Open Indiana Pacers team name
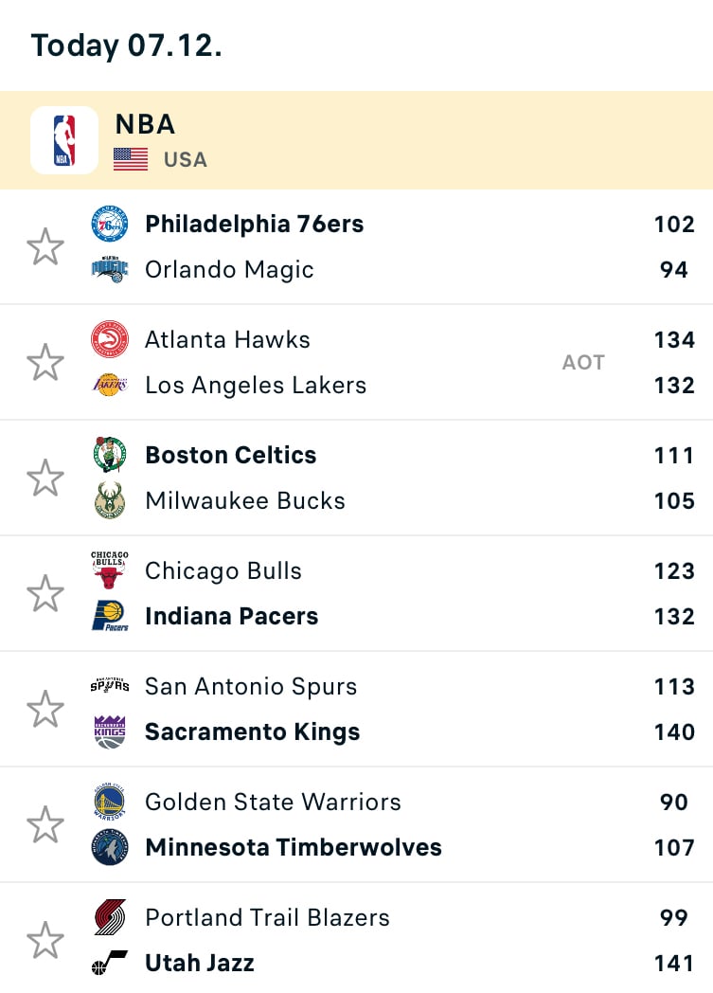This screenshot has width=713, height=993. coord(231,616)
